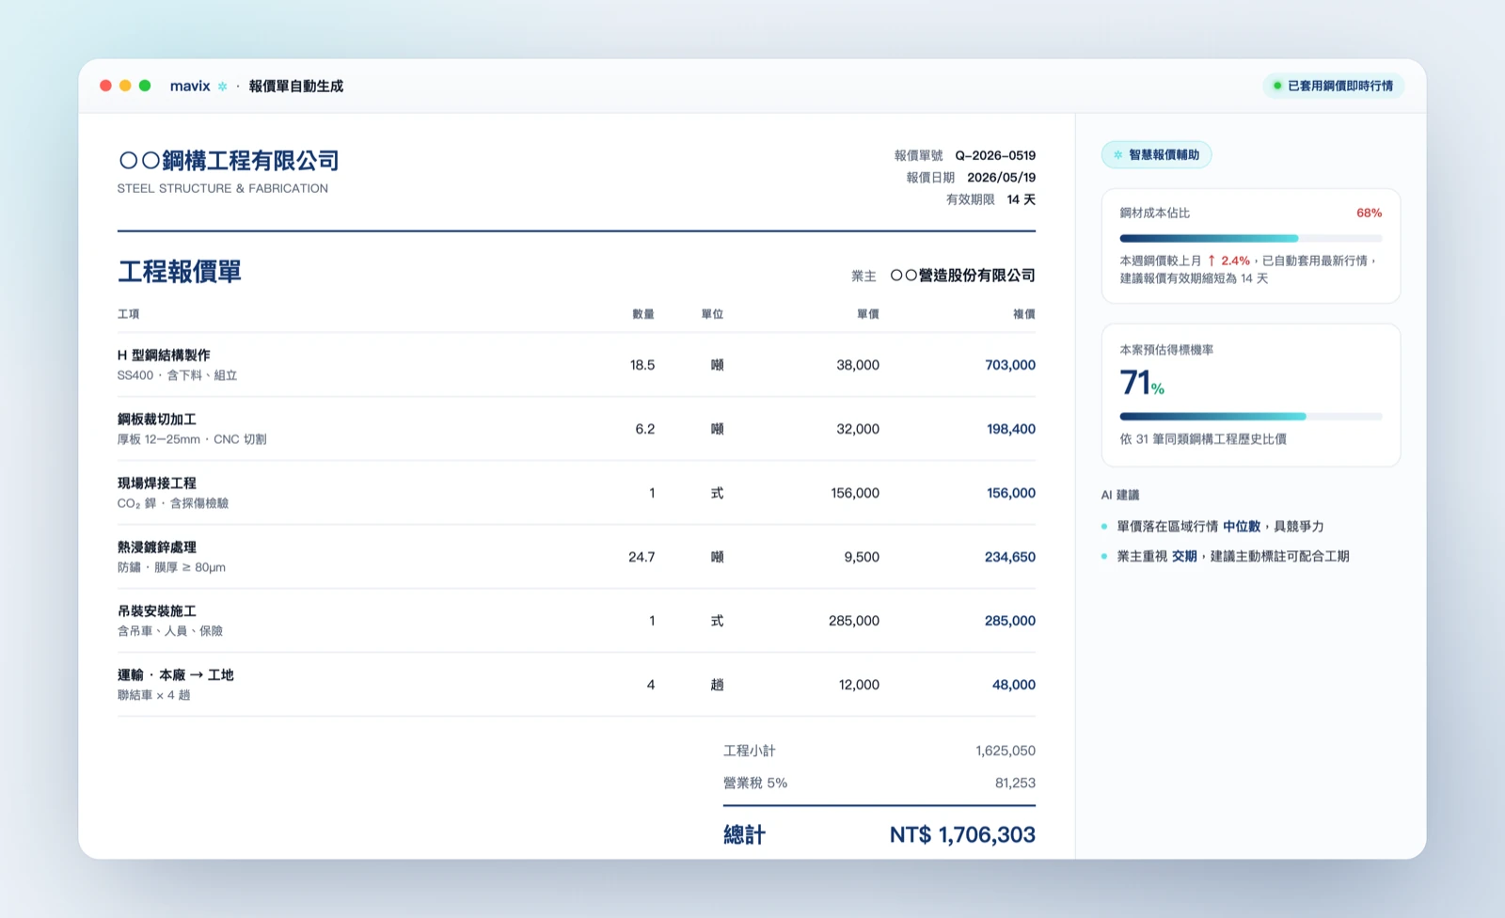
Task: Click the 報價單自動生成 window title
Action: tap(296, 86)
